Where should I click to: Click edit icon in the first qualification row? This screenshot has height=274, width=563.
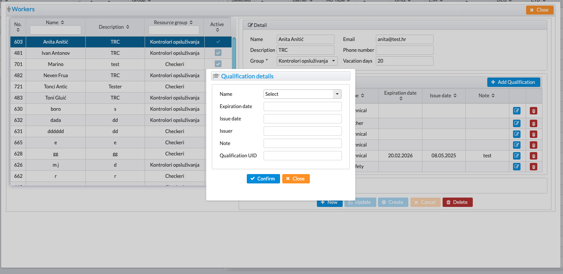point(516,111)
